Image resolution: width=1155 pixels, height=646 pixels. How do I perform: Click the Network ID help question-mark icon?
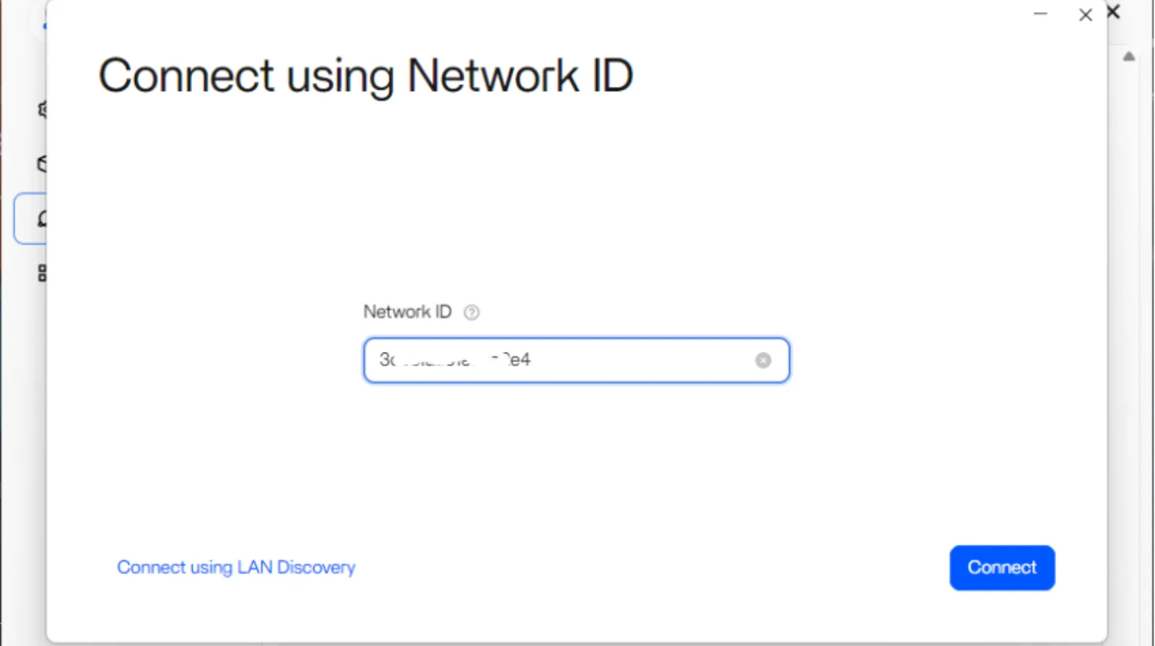[x=471, y=312]
